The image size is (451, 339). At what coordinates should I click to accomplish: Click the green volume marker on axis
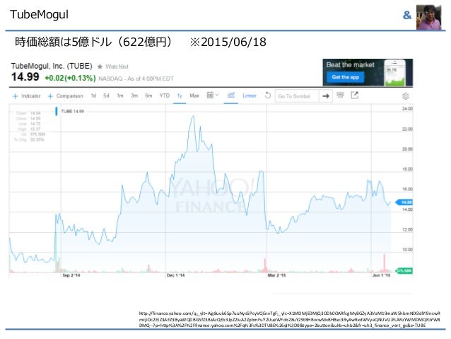click(404, 271)
